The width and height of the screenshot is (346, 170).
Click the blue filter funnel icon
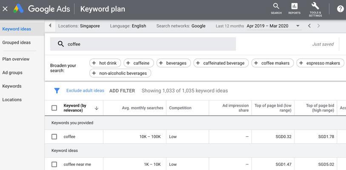(57, 91)
